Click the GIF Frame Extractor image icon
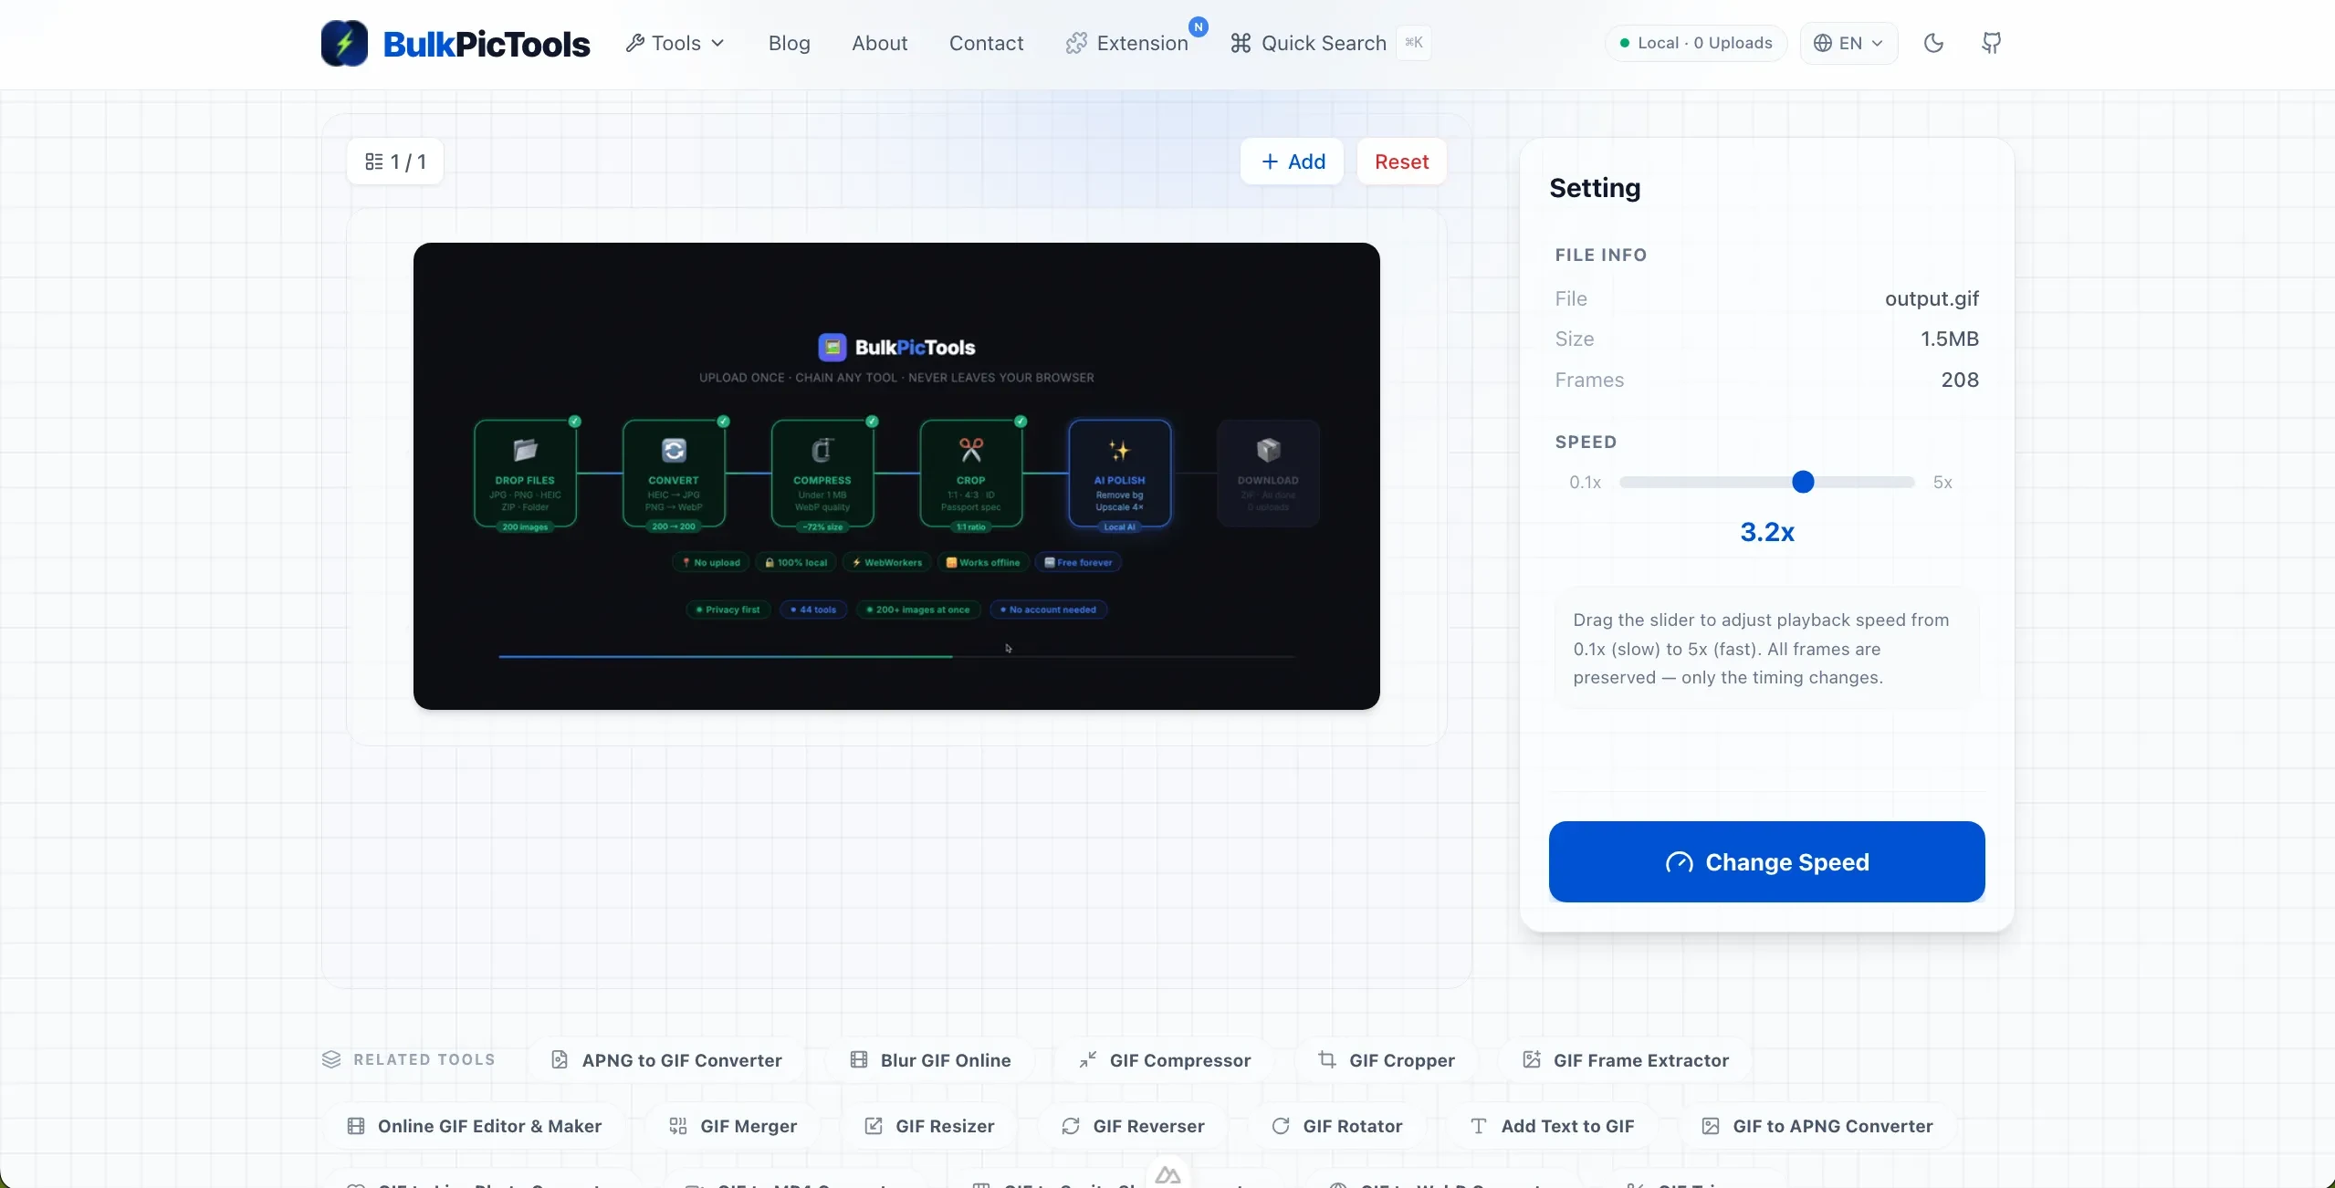 [x=1532, y=1059]
